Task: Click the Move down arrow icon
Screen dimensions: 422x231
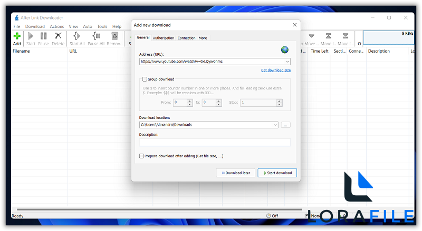Action: coord(311,36)
